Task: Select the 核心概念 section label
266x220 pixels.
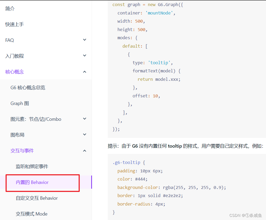Action: click(x=15, y=72)
